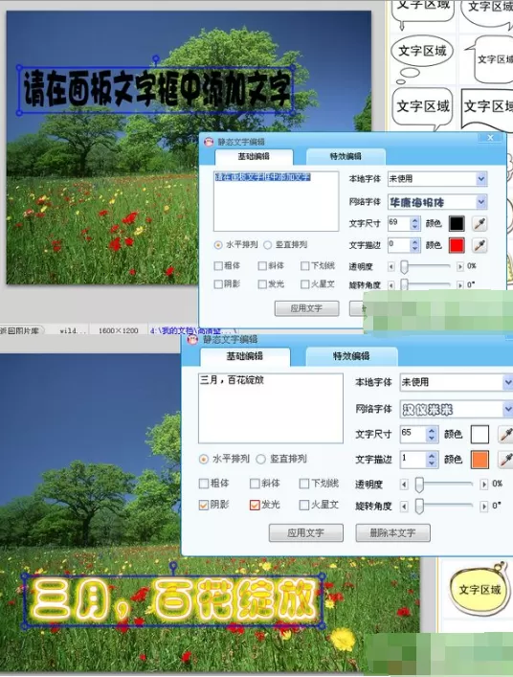
Task: Enable unchecked 阴影 checkbox in the size-69 dialog
Action: tap(218, 284)
